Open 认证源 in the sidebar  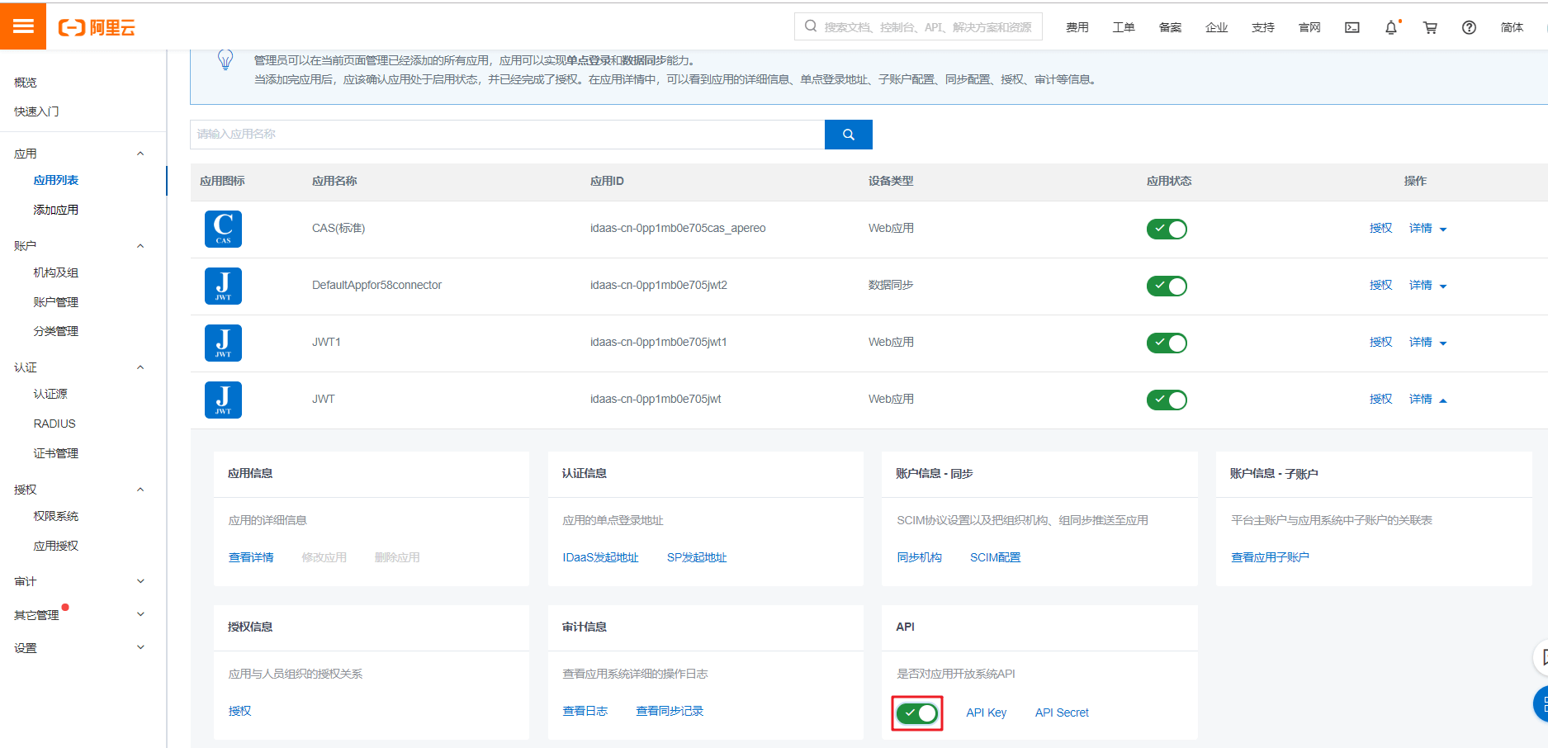50,394
